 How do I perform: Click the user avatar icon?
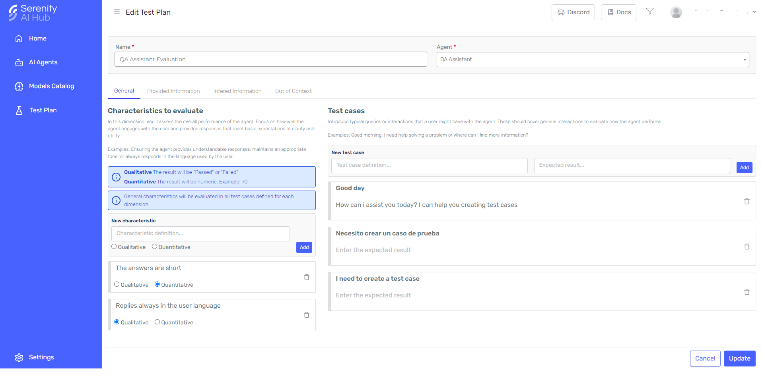pos(676,12)
